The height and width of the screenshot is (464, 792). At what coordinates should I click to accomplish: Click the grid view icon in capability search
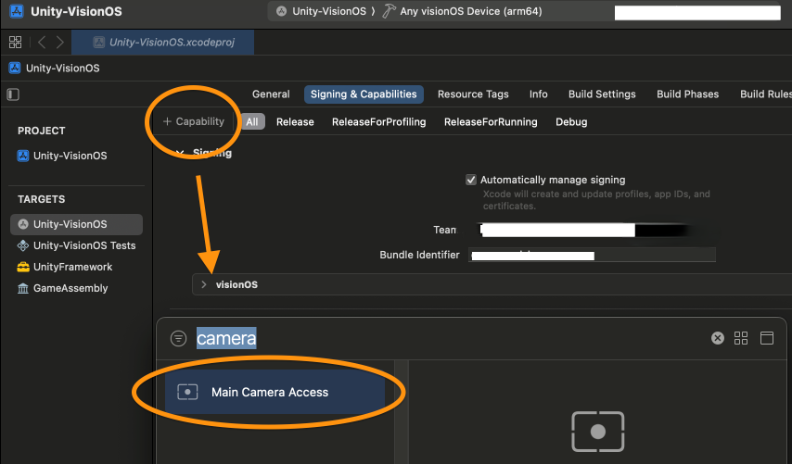pos(741,338)
